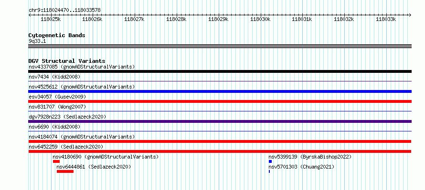Open nsv7434 (Kidd2008) variant label
The image size is (425, 190).
54,77
